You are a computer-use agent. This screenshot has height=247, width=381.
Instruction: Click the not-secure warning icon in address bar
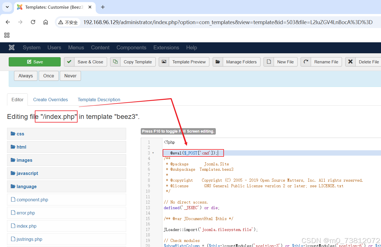click(60, 22)
